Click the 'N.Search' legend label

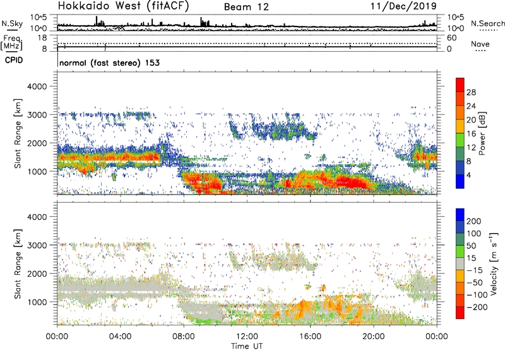click(x=487, y=23)
